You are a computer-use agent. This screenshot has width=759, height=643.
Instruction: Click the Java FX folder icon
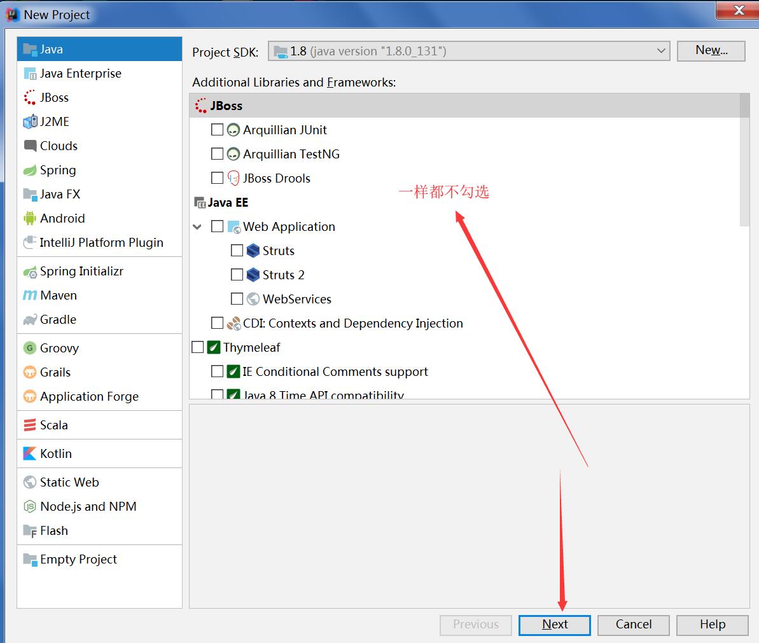(30, 195)
